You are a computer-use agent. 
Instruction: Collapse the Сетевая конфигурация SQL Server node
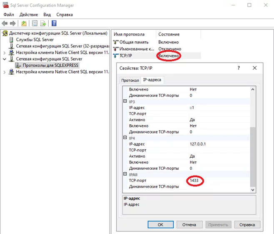tap(5, 59)
